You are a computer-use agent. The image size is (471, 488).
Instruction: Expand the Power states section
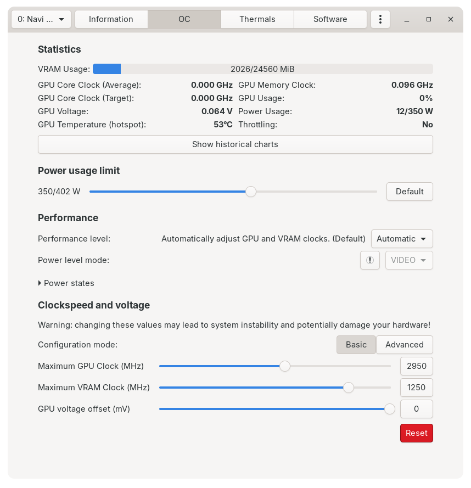[x=66, y=283]
